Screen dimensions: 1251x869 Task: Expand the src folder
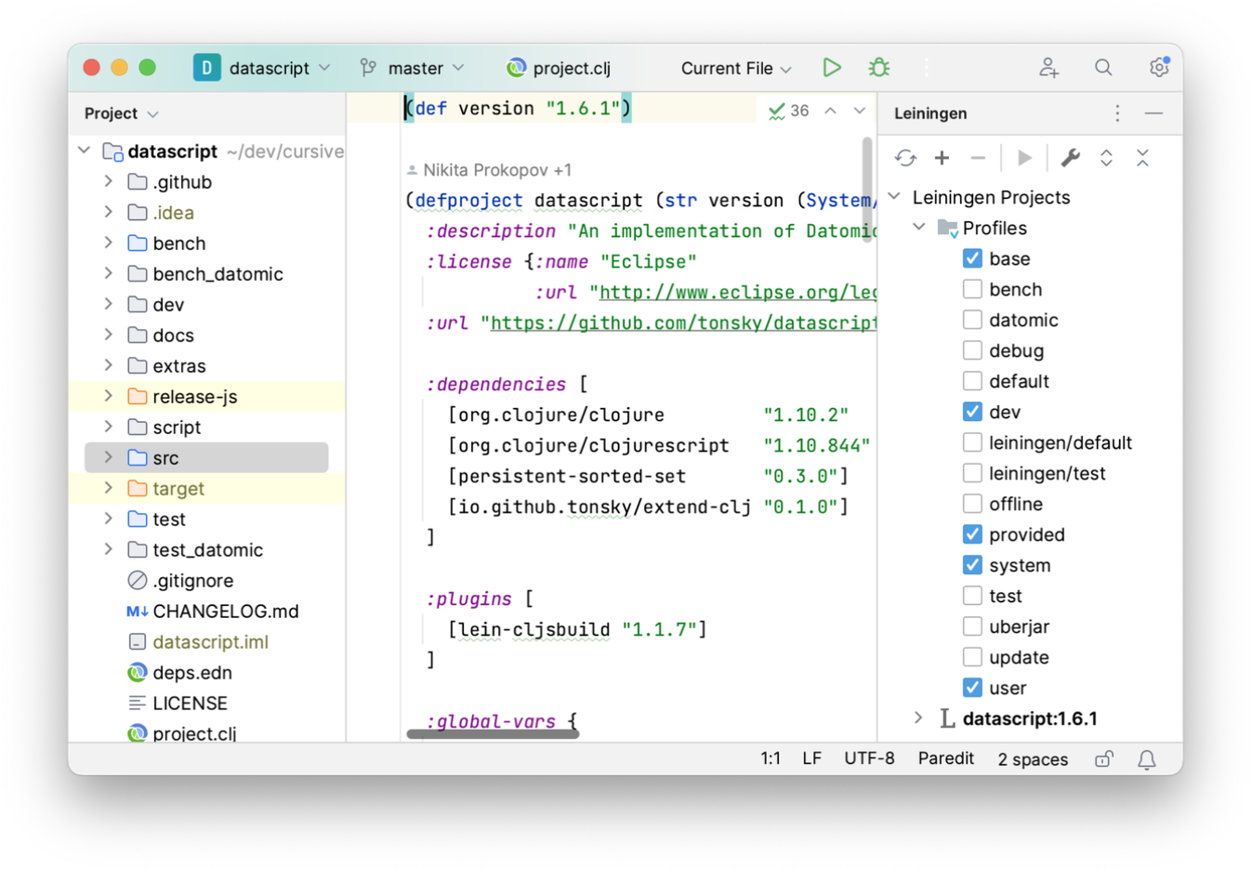(x=109, y=457)
